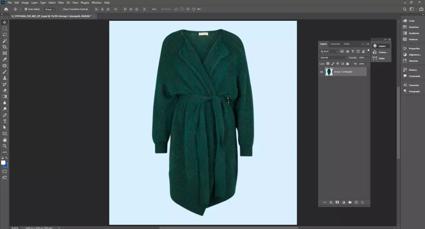This screenshot has width=425, height=229.
Task: Click the blue background color swatch
Action: tap(6, 166)
